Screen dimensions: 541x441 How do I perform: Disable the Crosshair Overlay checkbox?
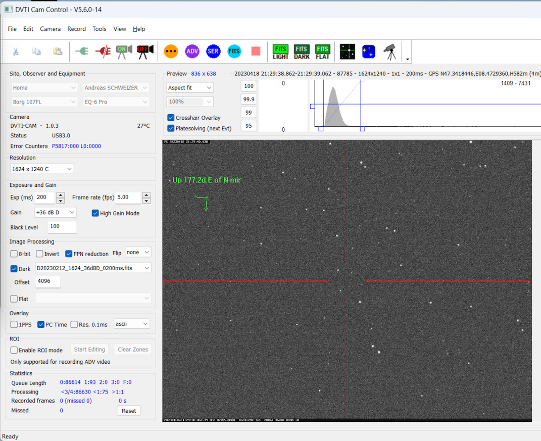click(171, 118)
